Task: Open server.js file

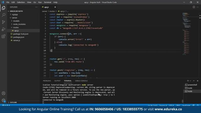Action: click(x=17, y=40)
